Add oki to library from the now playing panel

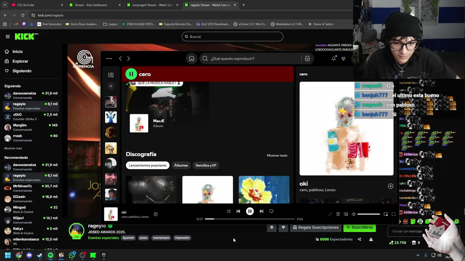pos(391,186)
